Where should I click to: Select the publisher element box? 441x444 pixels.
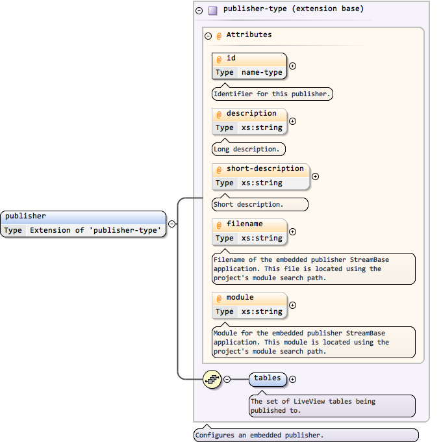coord(83,216)
